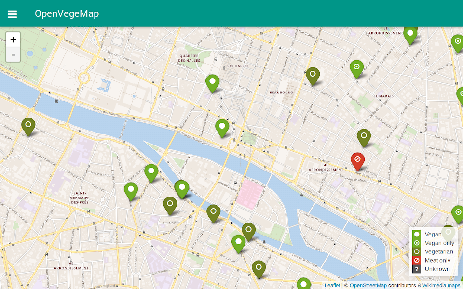Zoom out with the minus button

tap(13, 55)
